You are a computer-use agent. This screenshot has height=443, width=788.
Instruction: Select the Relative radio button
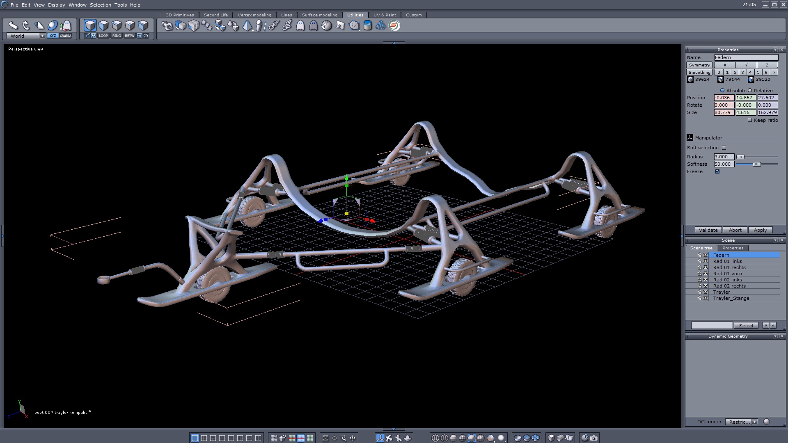(x=750, y=91)
